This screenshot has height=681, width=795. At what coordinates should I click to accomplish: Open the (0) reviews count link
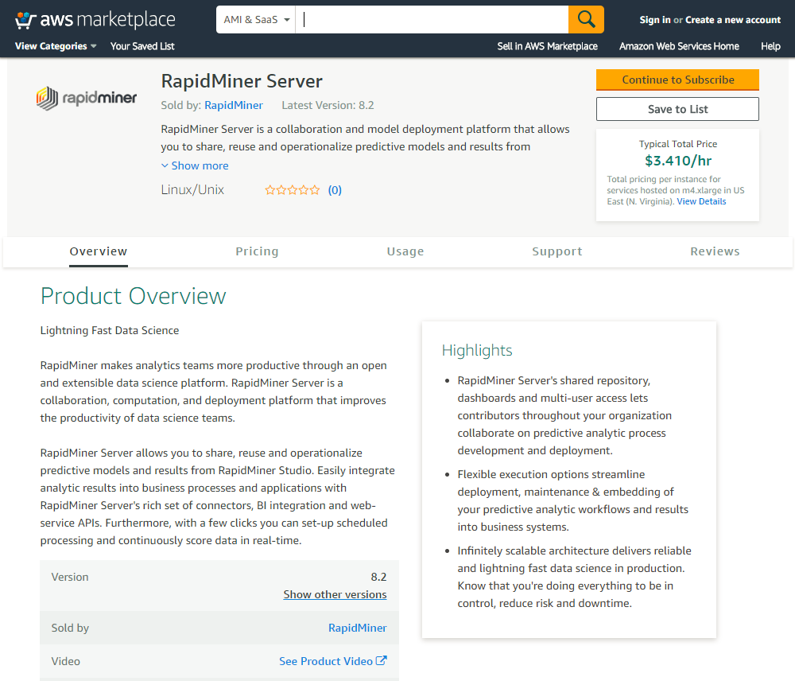(x=335, y=190)
